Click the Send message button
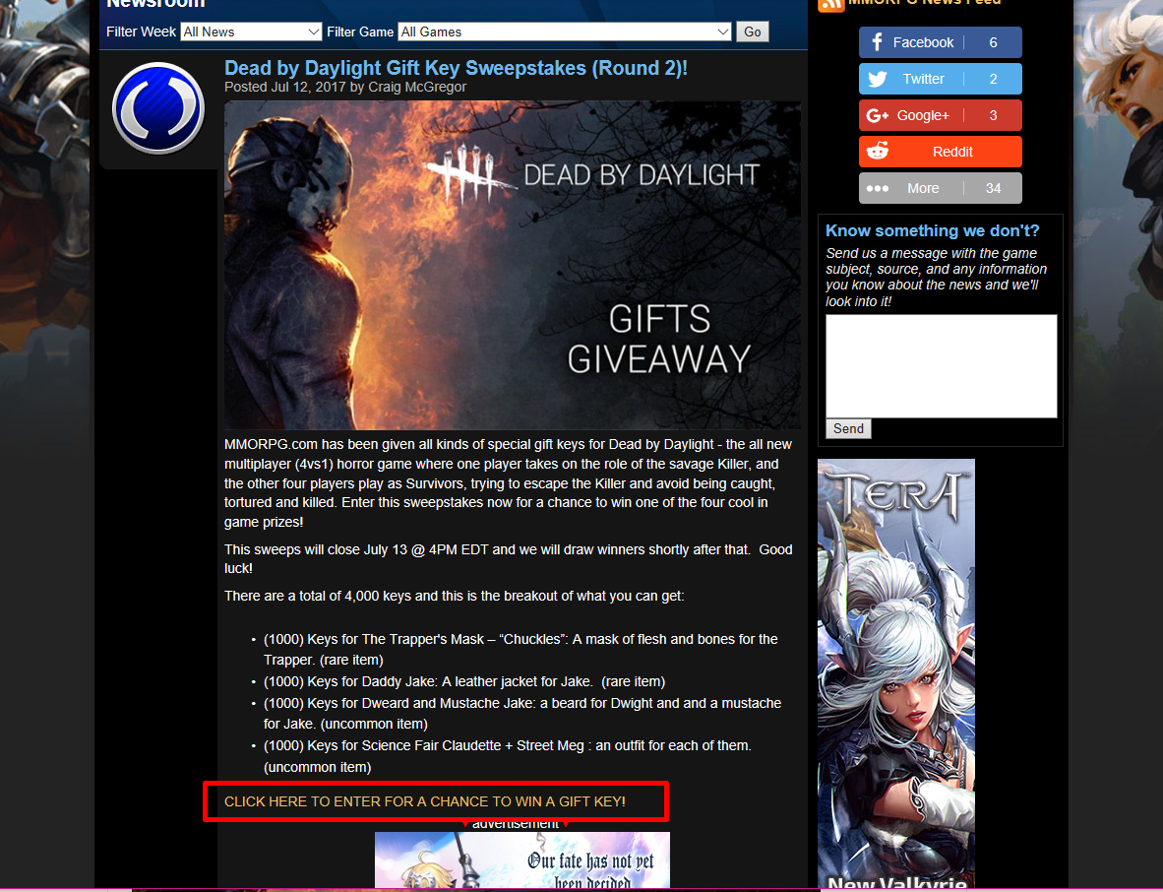Image resolution: width=1163 pixels, height=892 pixels. pos(848,429)
